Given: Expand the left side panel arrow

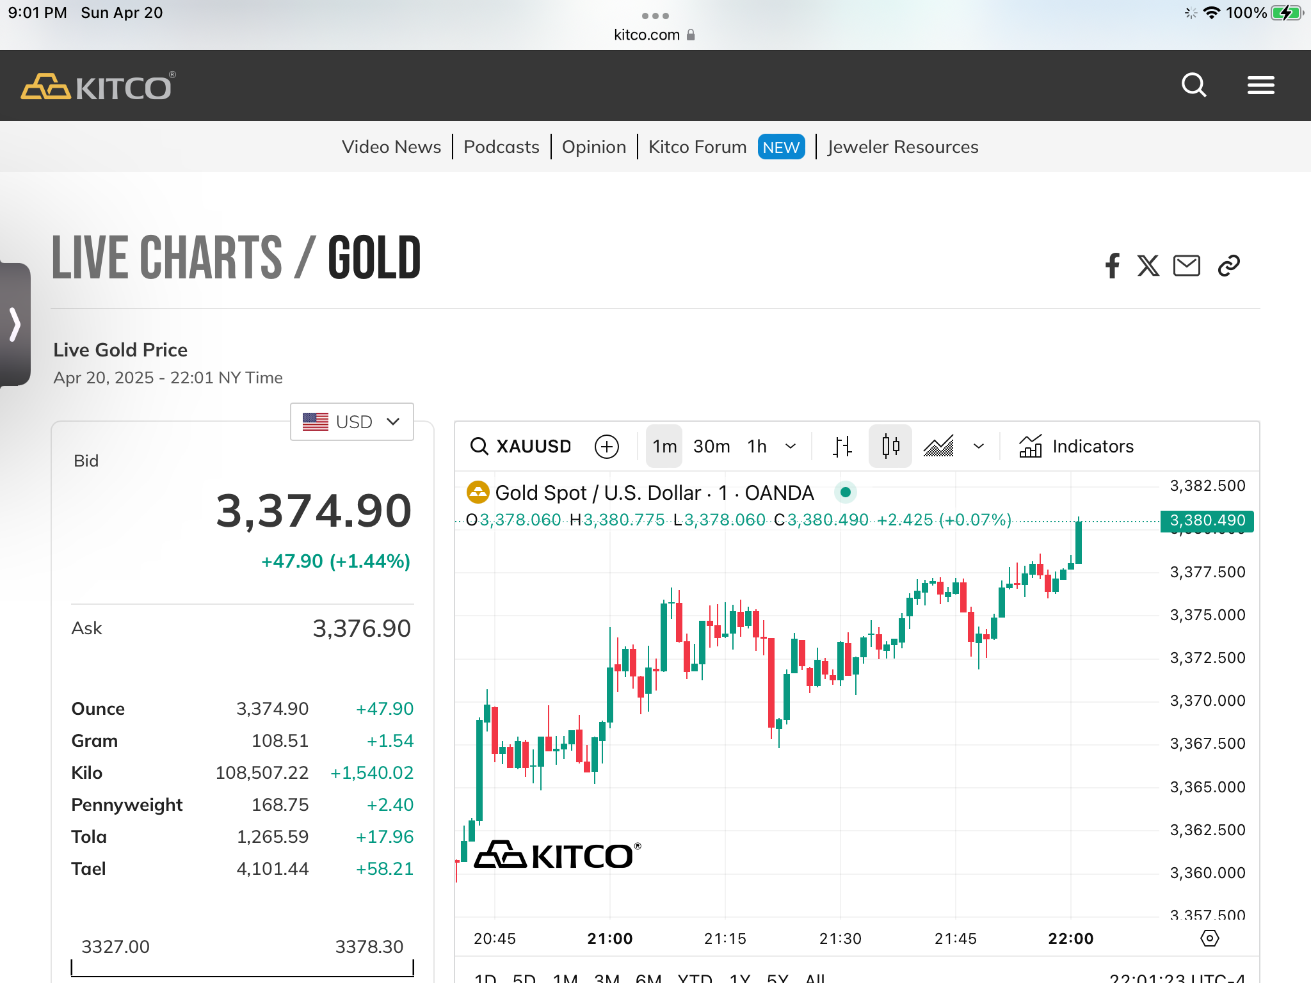Looking at the screenshot, I should tap(15, 324).
